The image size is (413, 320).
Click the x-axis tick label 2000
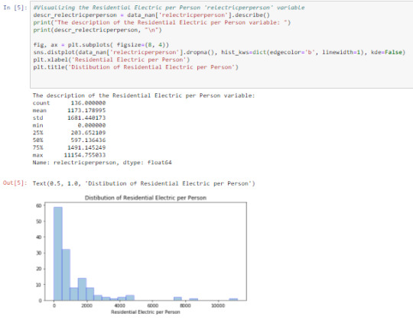pos(86,305)
